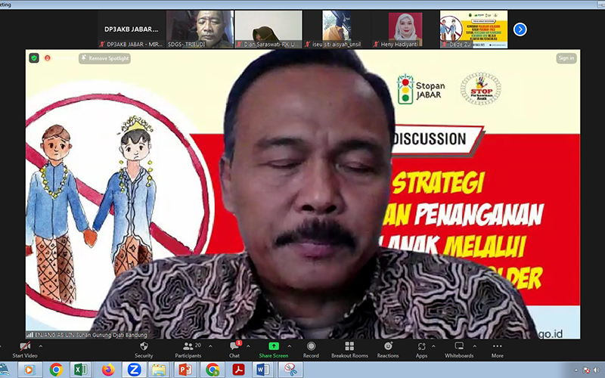
Task: Start recording with the Record button
Action: 311,347
